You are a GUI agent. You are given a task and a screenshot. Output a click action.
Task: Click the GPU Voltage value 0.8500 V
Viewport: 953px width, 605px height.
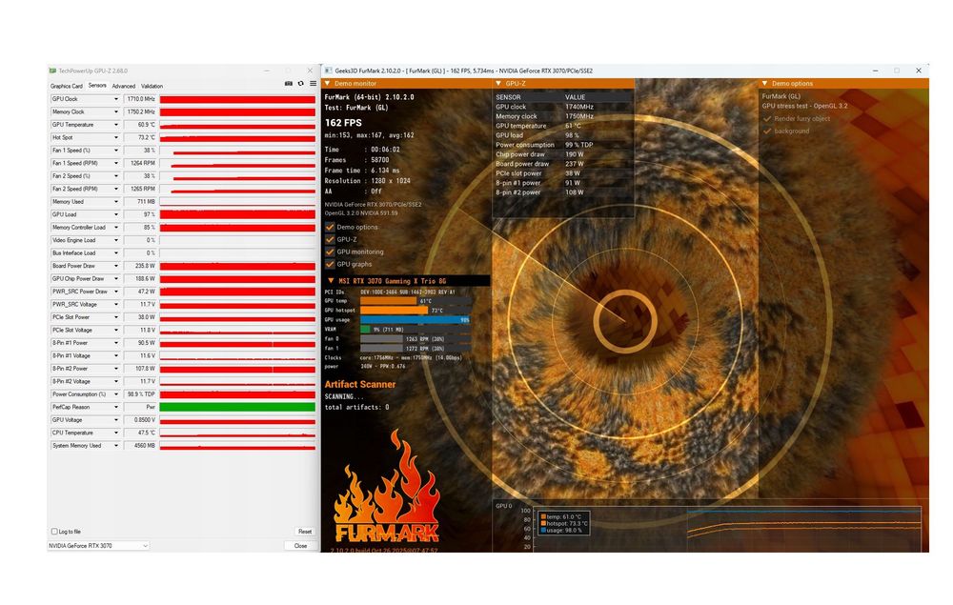[140, 420]
